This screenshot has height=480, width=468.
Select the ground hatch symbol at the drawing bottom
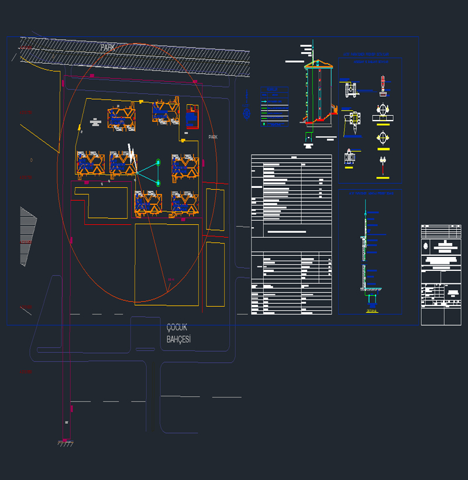coord(65,444)
